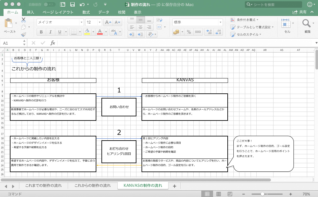
Task: Expand the 標準 number format dropdown
Action: pyautogui.click(x=197, y=22)
